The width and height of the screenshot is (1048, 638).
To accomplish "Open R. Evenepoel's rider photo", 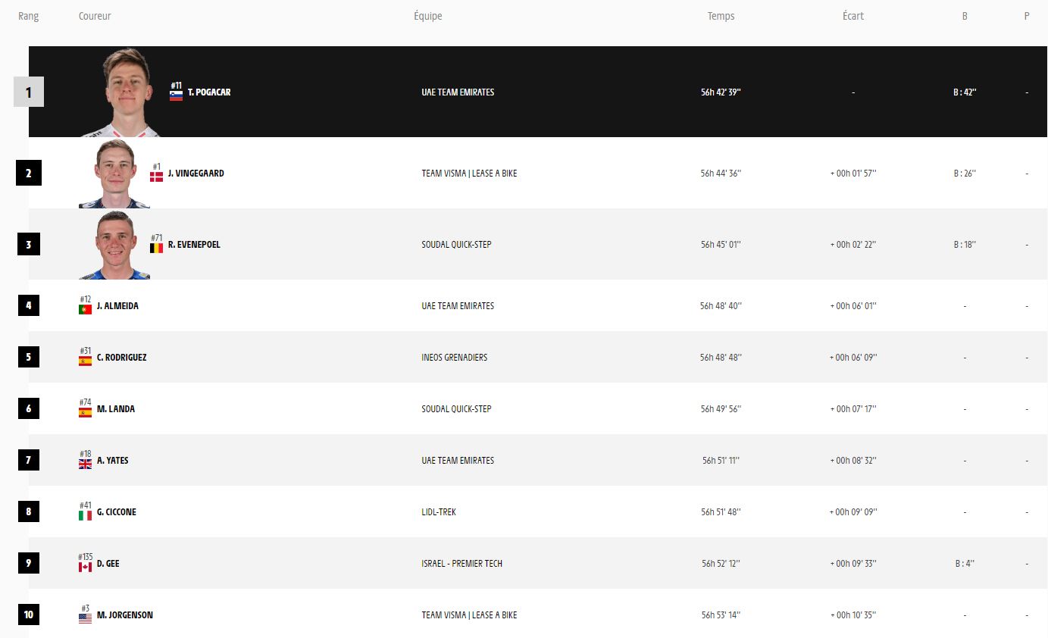I will pyautogui.click(x=115, y=245).
